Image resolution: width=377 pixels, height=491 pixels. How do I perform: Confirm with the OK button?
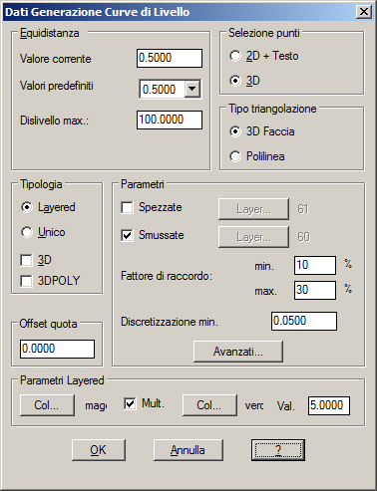tap(99, 450)
